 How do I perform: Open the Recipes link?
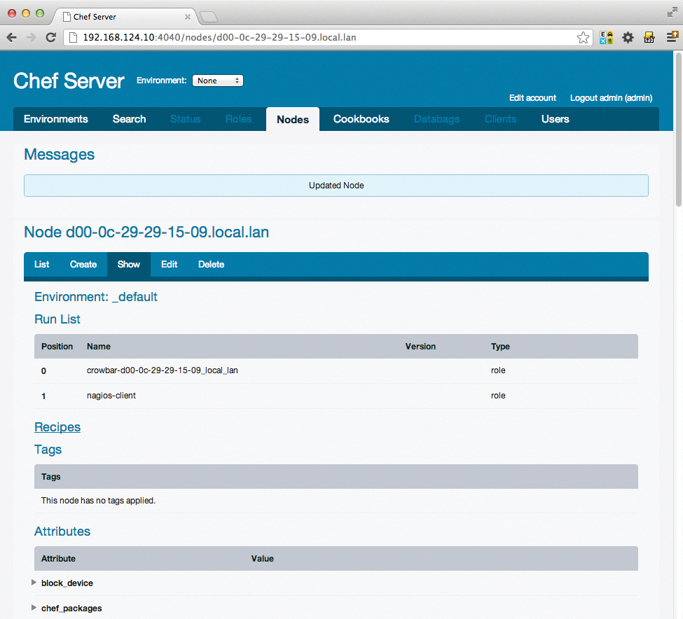pos(57,427)
